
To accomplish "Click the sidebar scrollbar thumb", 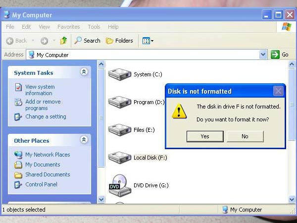I will pyautogui.click(x=101, y=118).
